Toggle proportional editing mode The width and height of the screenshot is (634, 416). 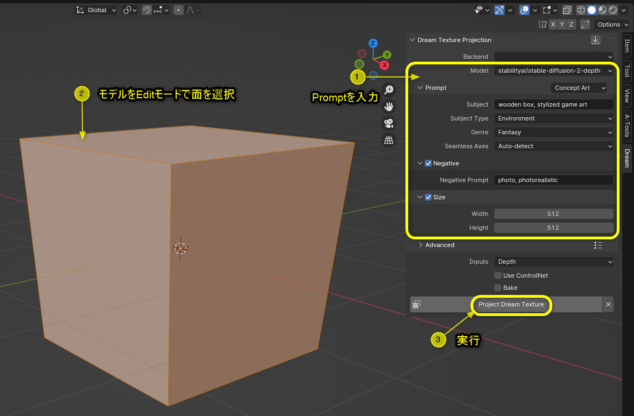click(180, 9)
